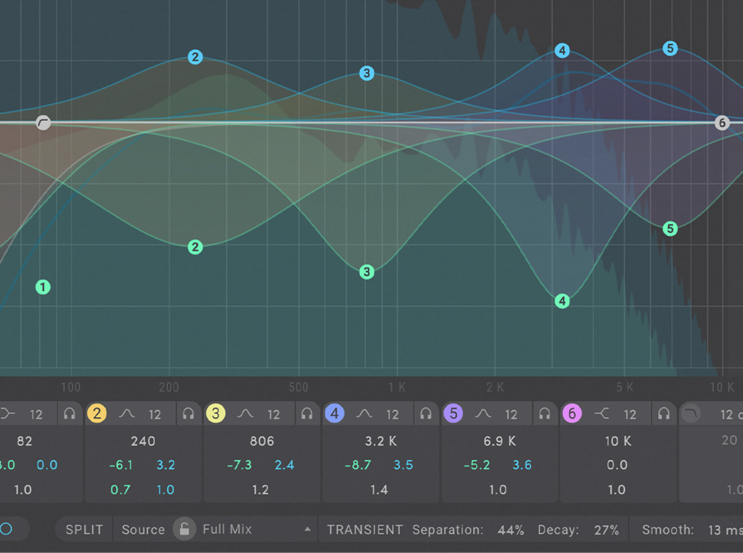The image size is (743, 553).
Task: Select band 4 Q value 1.4
Action: [379, 490]
